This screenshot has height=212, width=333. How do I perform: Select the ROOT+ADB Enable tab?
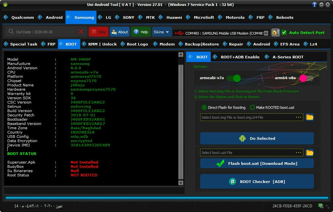(x=236, y=57)
